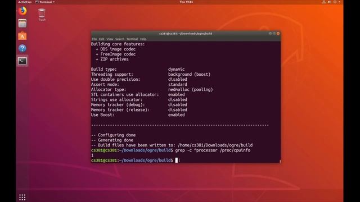Click the 'Use Boost:' label
This screenshot has height=202, width=360.
[x=102, y=114]
